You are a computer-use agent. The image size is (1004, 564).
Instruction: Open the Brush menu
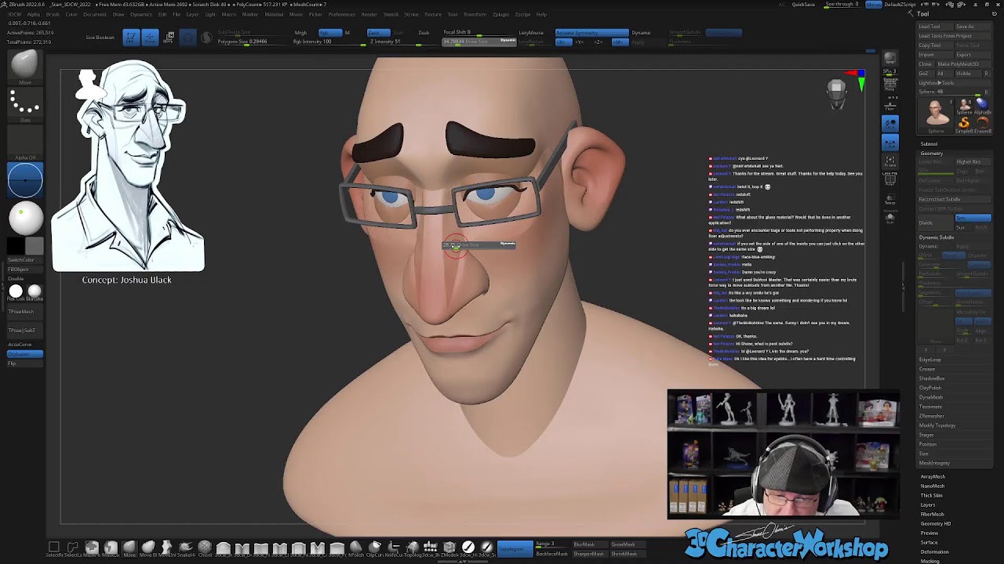tap(53, 14)
